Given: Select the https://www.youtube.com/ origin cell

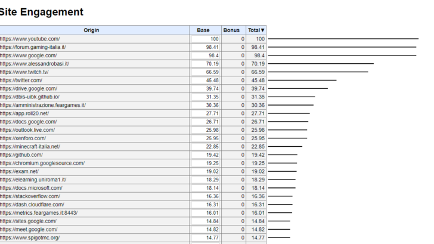Looking at the screenshot, I should 94,39.
